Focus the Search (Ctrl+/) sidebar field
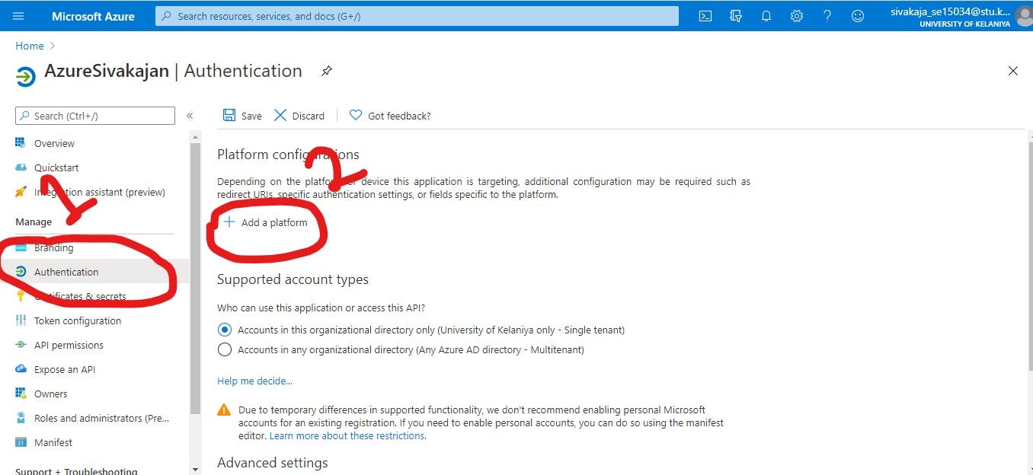The height and width of the screenshot is (475, 1033). tap(95, 116)
